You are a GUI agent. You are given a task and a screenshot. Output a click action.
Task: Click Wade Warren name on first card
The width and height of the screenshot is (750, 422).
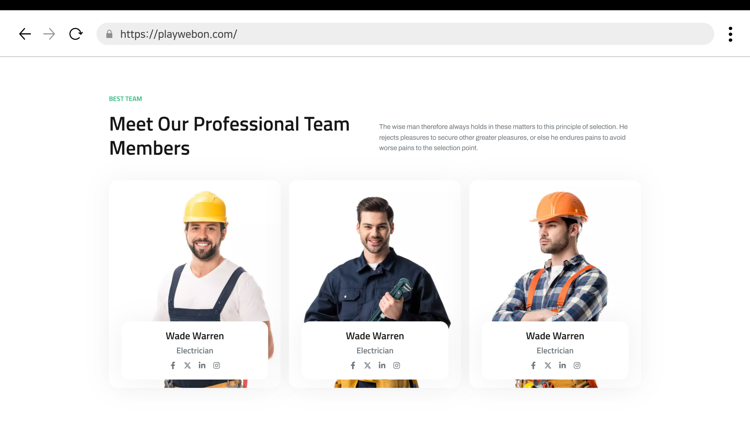(x=195, y=336)
